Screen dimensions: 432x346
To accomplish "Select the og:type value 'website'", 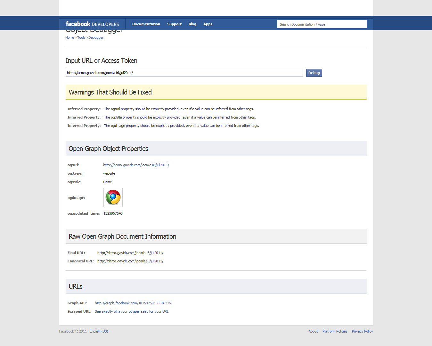I will pos(109,173).
